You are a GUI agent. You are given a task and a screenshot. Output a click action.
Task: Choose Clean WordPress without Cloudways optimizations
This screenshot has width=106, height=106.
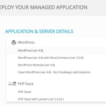54,72
